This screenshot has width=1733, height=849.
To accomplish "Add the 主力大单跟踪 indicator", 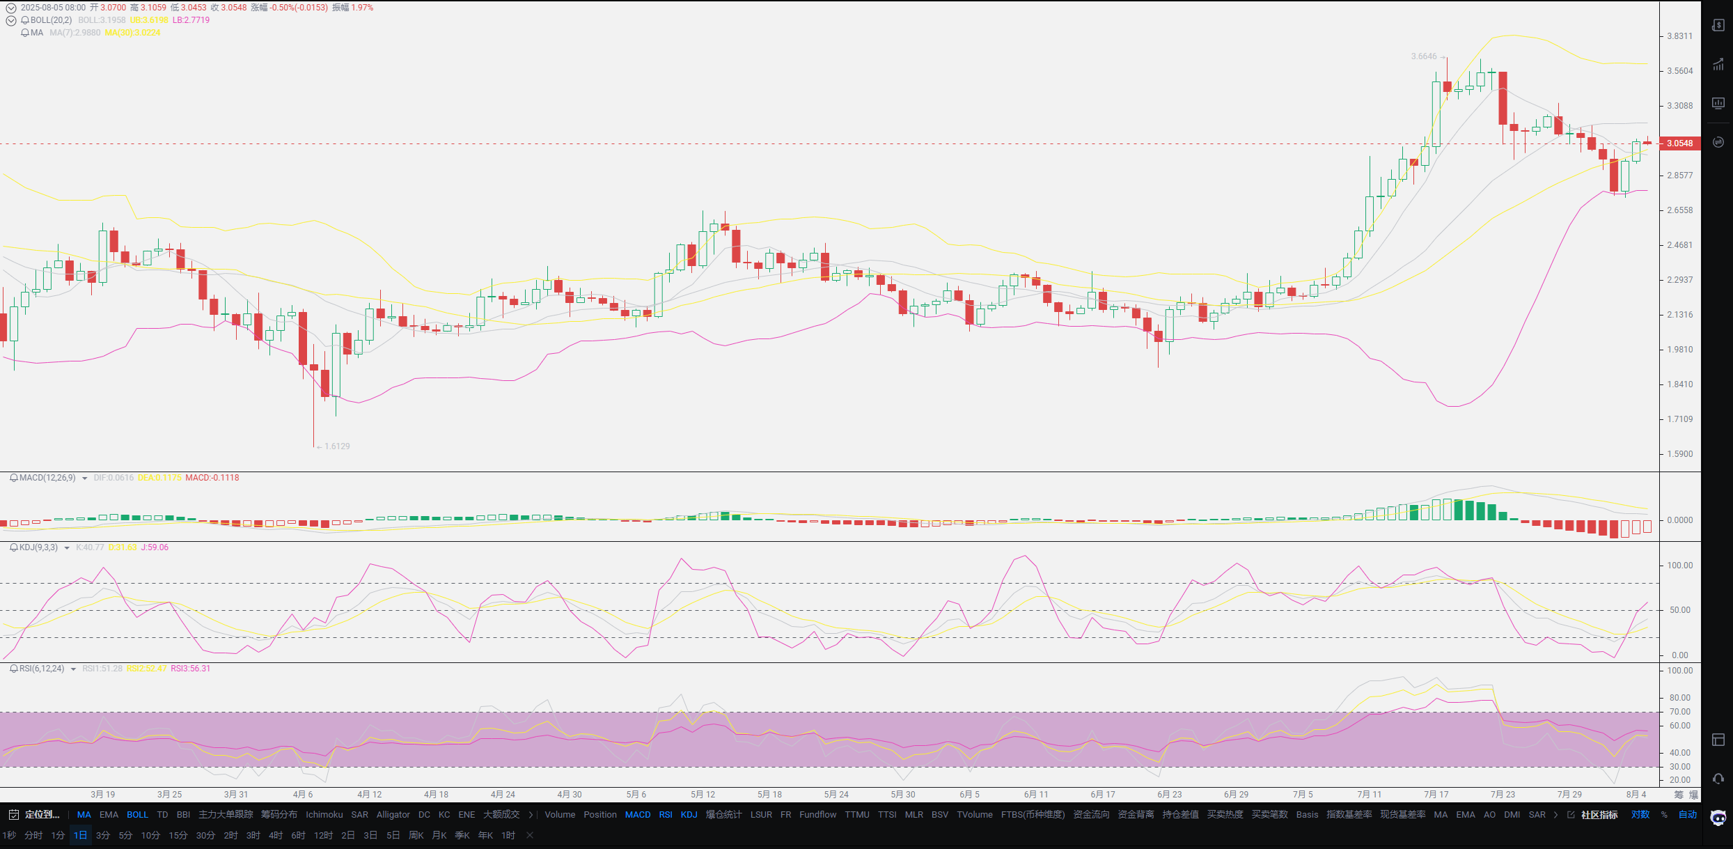I will click(226, 815).
